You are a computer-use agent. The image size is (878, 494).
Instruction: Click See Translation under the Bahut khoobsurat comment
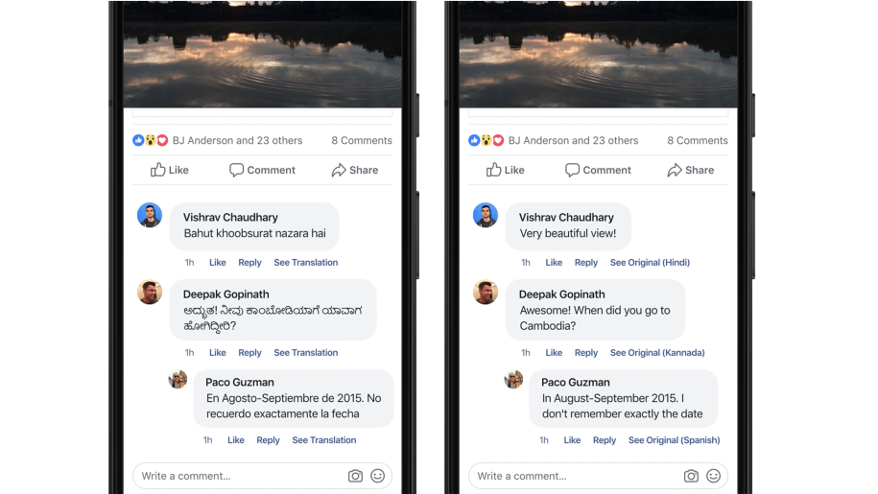point(306,263)
